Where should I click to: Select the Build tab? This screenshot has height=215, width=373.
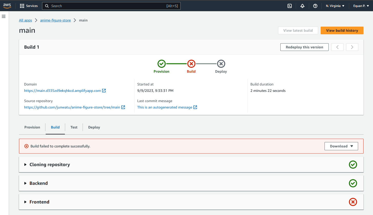55,127
